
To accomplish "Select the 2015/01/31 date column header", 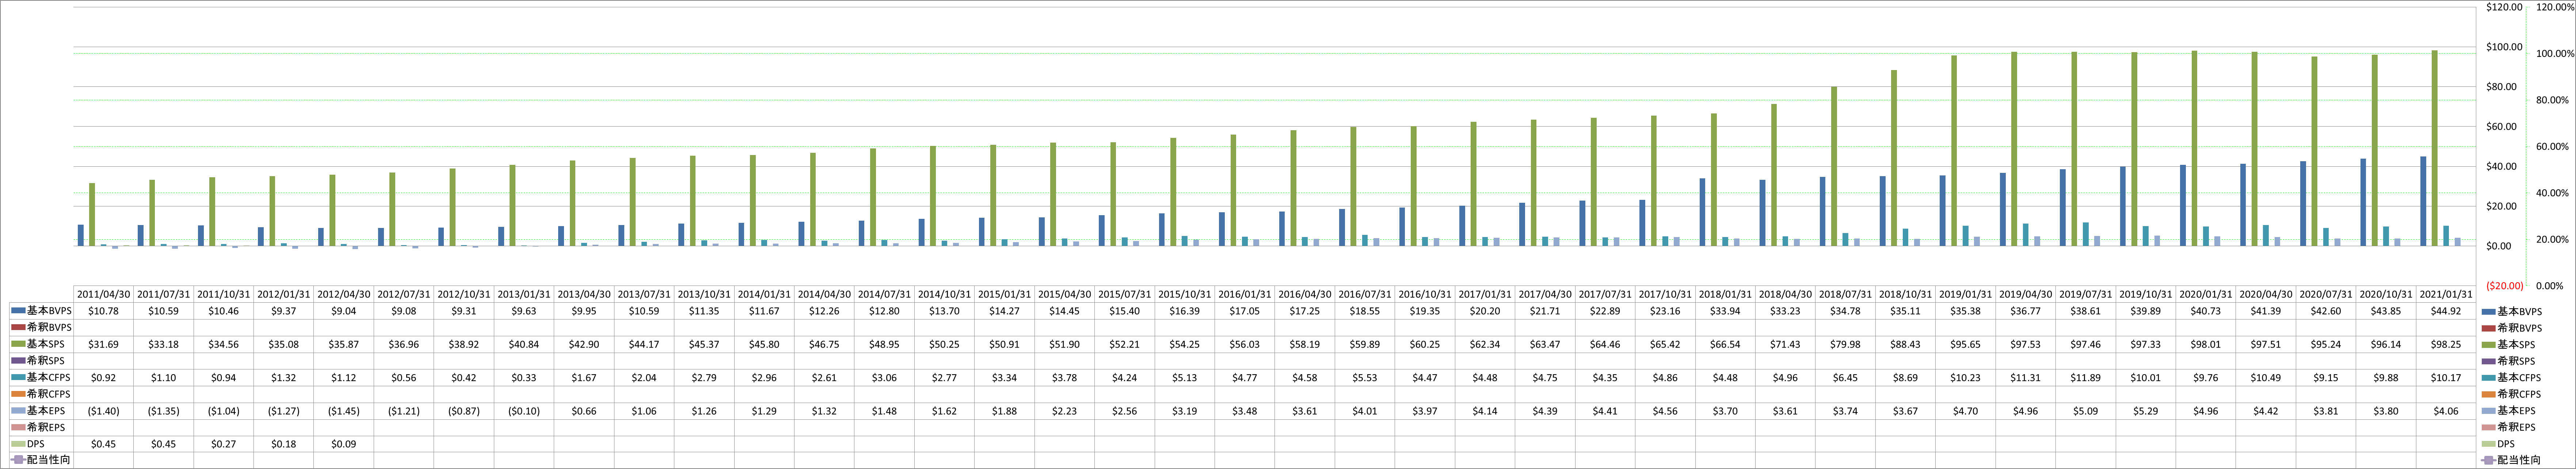I will (x=1005, y=294).
